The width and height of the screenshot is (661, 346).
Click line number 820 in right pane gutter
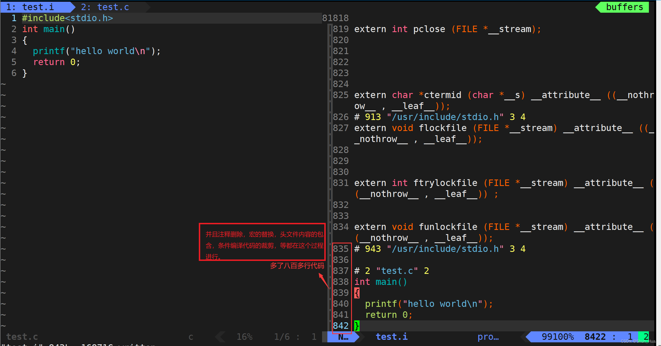coord(341,40)
